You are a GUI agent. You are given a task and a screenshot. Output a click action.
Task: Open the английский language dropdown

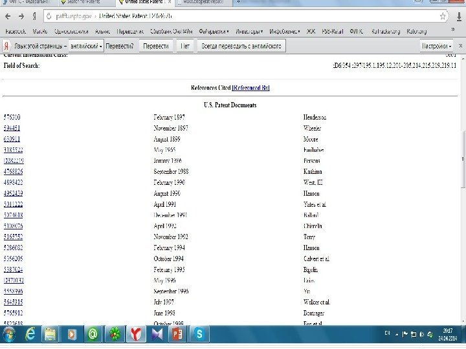86,46
